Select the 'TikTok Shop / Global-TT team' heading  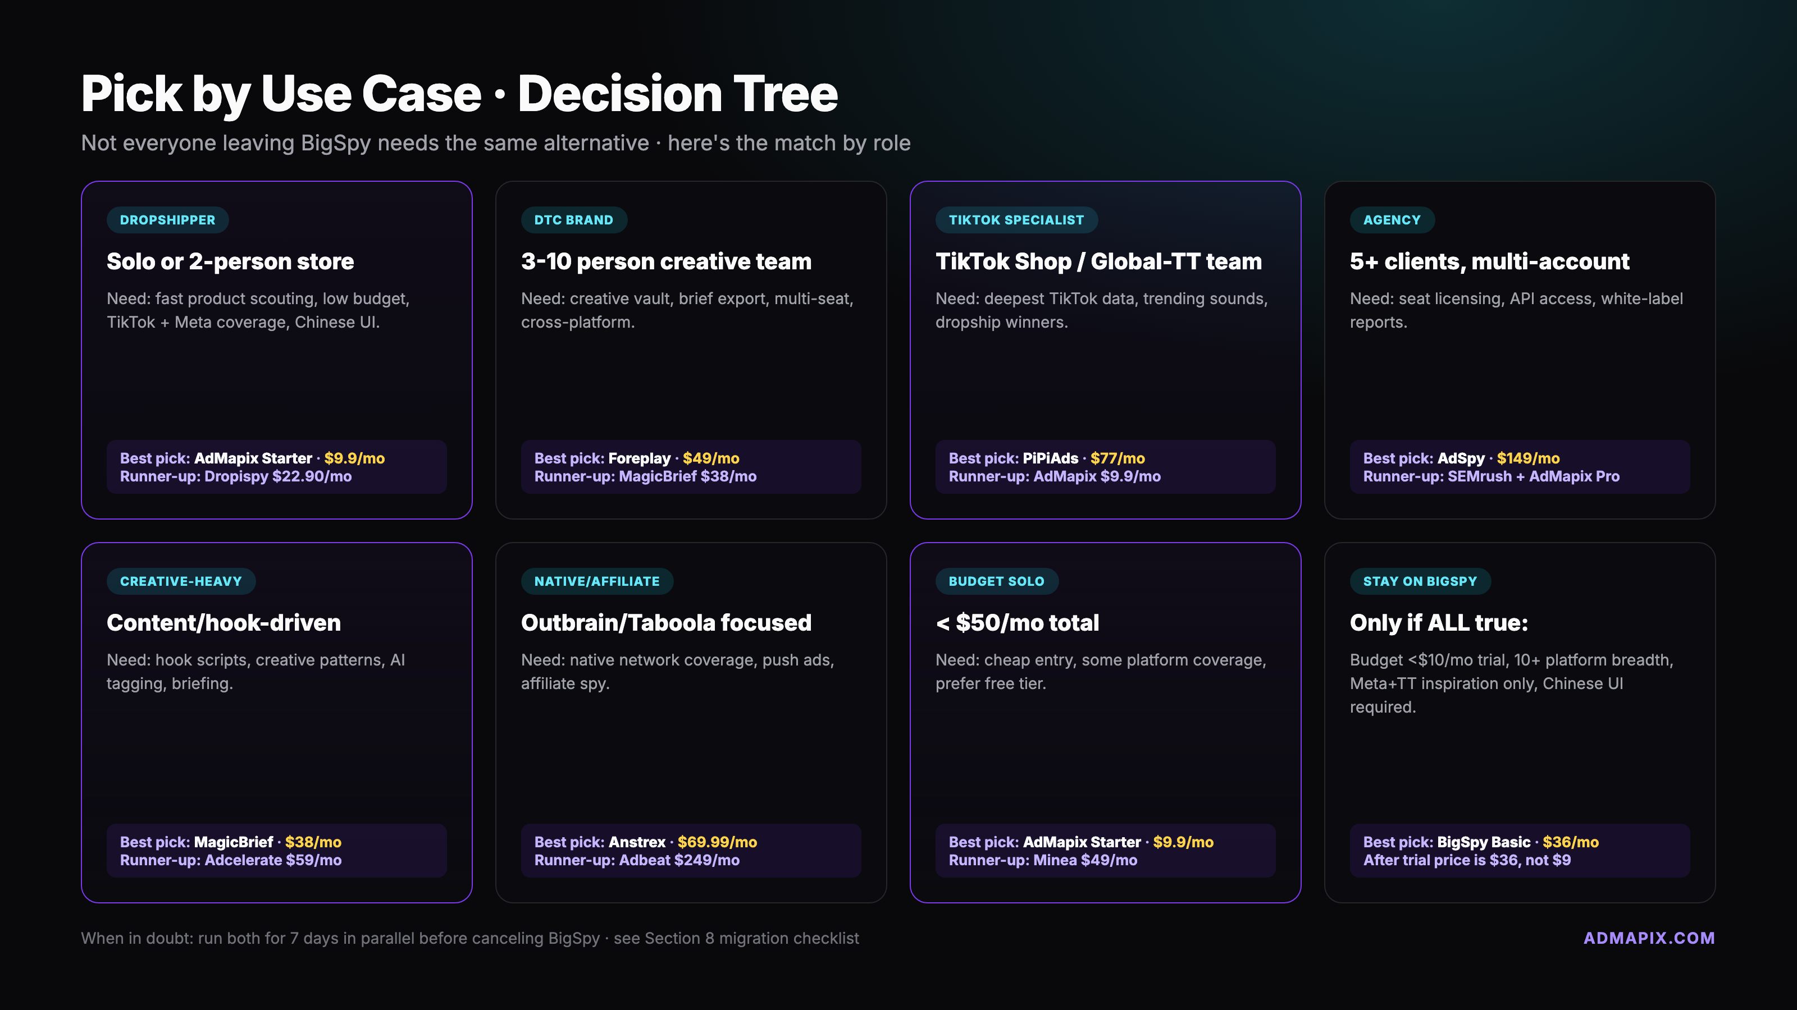(1098, 261)
